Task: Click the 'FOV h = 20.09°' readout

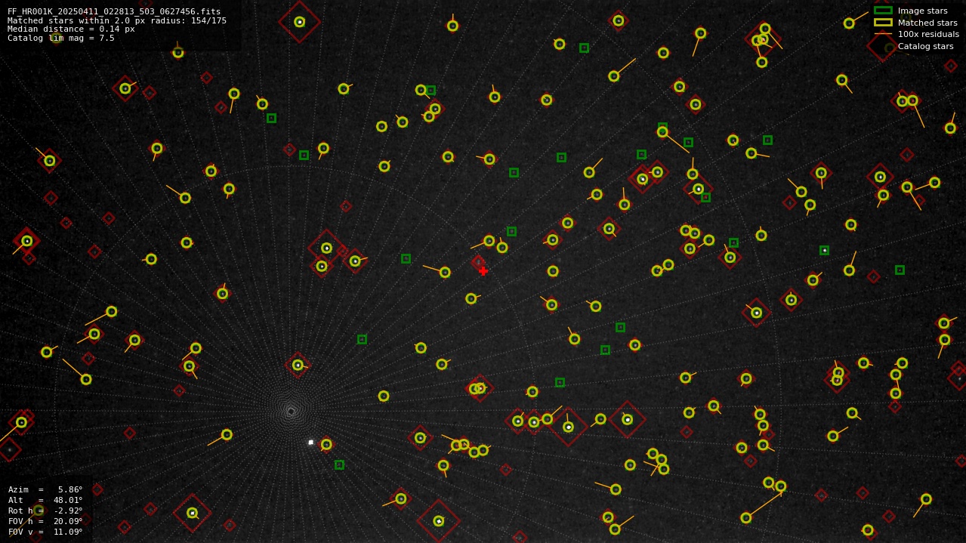Action: [x=45, y=521]
